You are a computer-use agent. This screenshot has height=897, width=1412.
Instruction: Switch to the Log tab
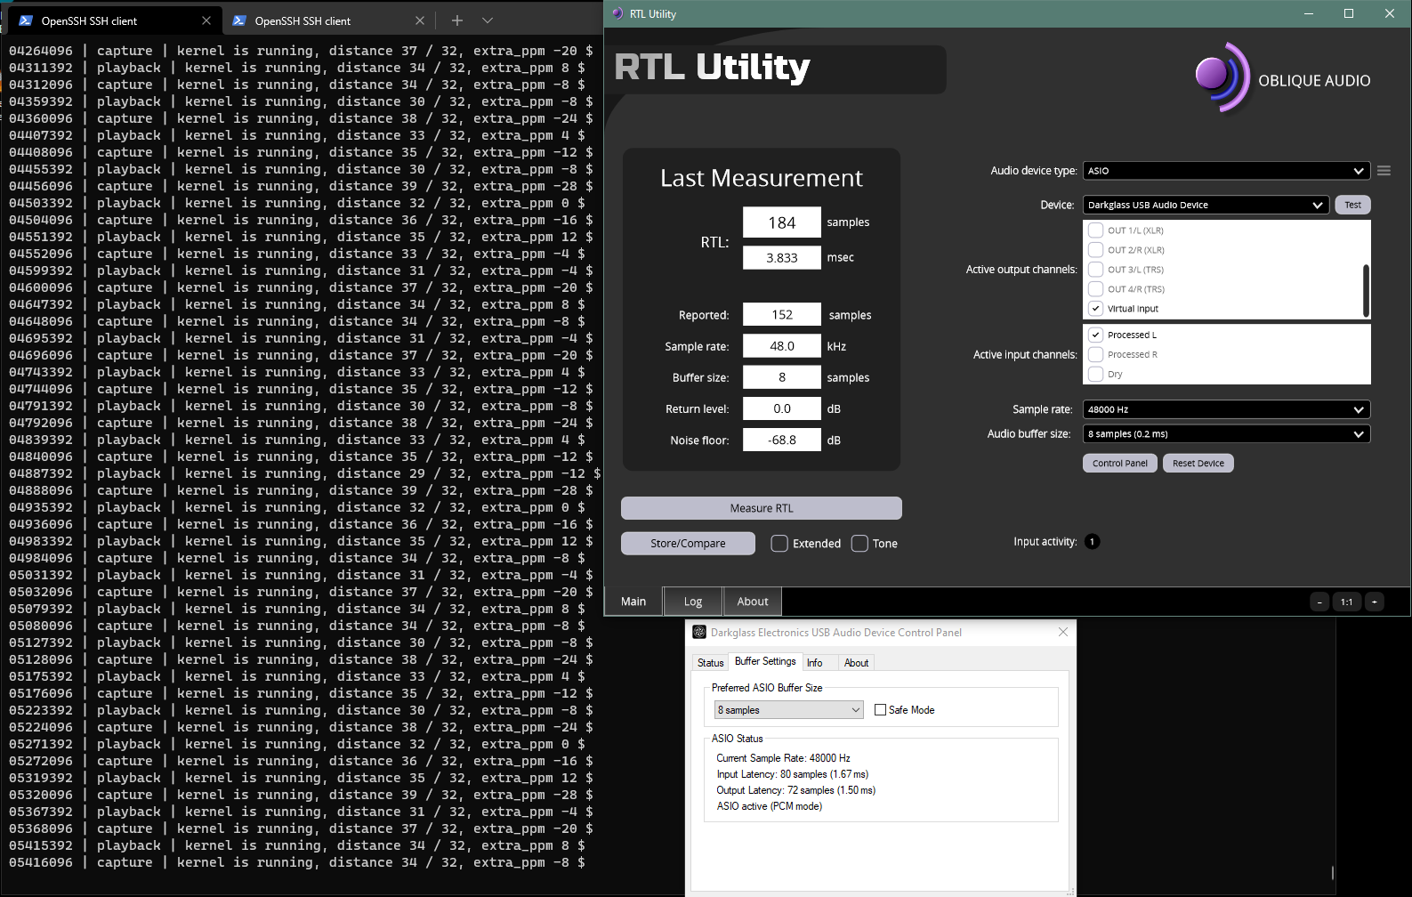[x=693, y=602]
